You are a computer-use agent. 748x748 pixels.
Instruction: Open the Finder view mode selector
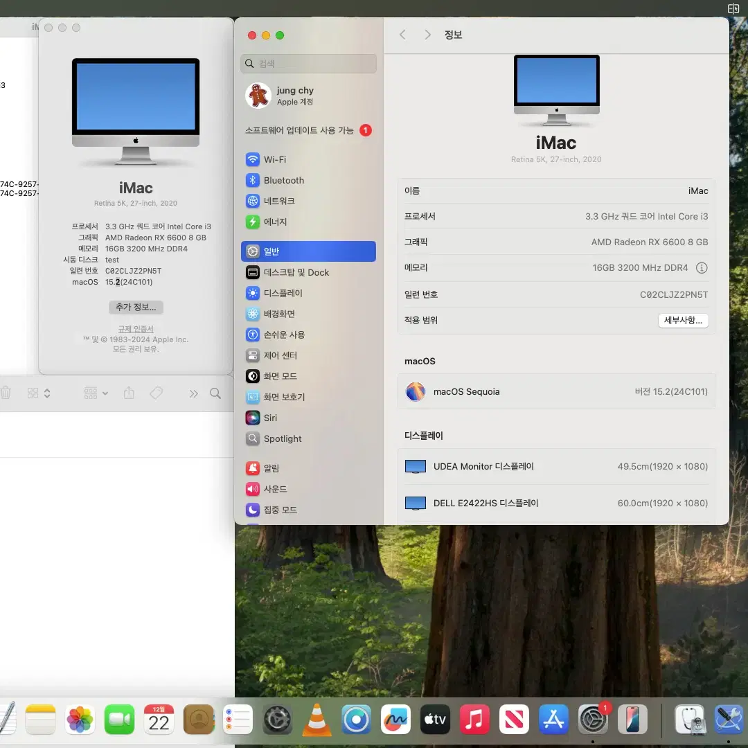[39, 393]
